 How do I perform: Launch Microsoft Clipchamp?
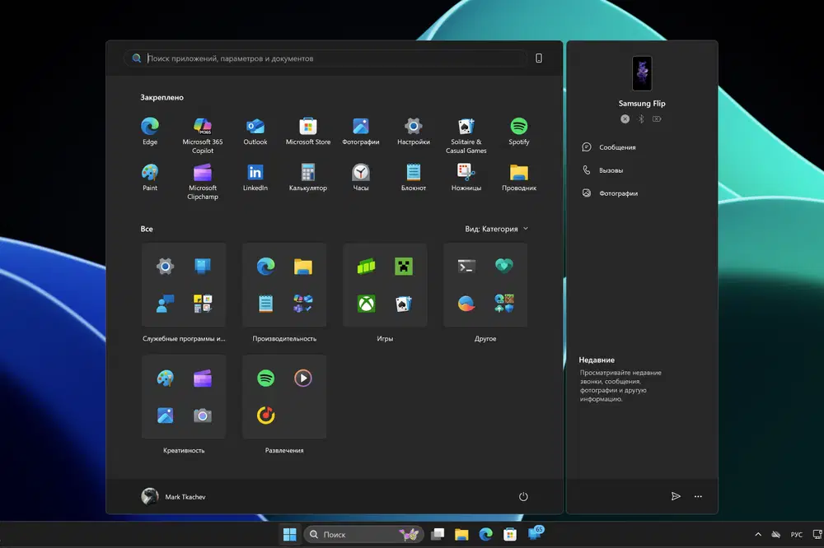(202, 174)
